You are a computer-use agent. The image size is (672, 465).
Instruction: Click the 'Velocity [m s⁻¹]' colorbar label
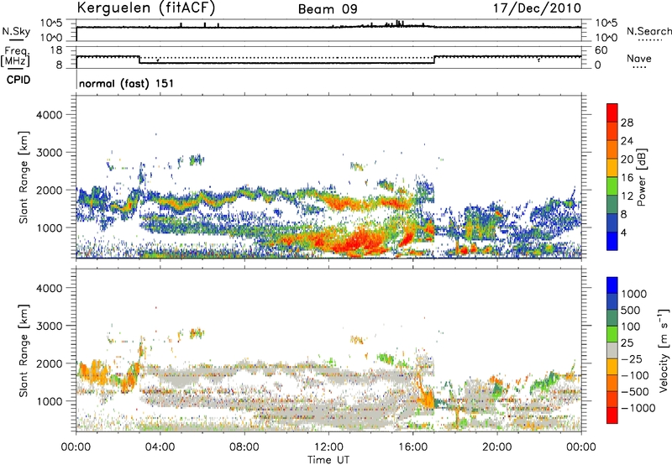(x=664, y=350)
